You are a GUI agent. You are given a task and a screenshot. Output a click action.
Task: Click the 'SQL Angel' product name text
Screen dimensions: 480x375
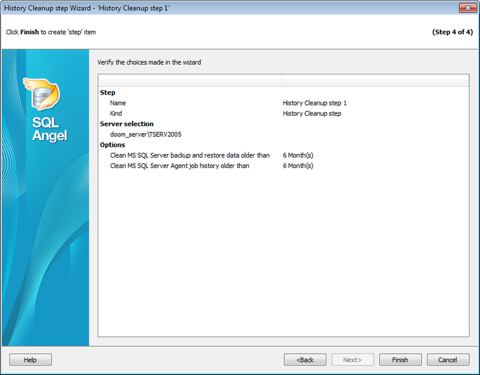[x=49, y=129]
